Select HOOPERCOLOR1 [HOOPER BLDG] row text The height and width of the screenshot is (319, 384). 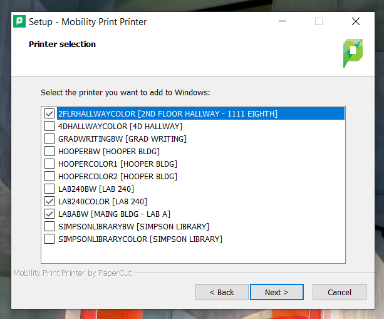coord(118,164)
